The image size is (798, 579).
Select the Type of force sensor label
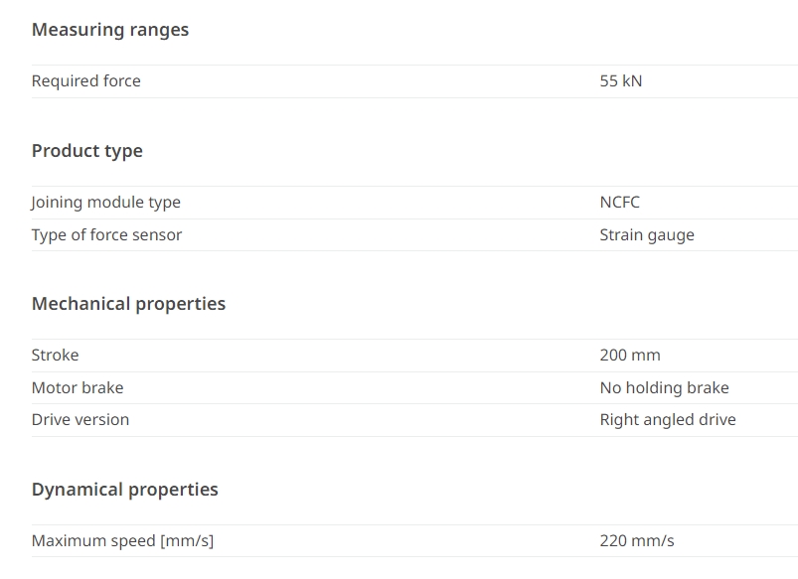106,235
